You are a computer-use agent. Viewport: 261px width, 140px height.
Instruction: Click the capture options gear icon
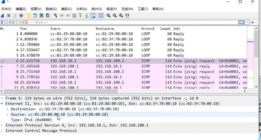(21, 15)
